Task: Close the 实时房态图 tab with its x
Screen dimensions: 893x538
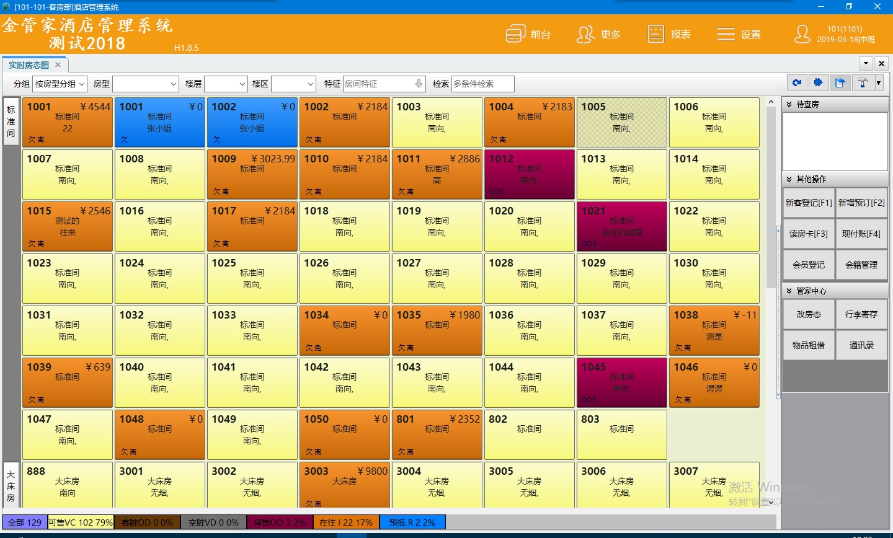Action: pos(58,65)
